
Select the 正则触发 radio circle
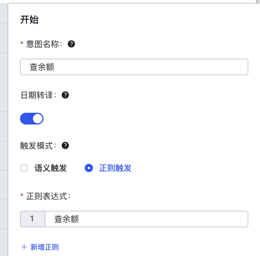pos(89,168)
